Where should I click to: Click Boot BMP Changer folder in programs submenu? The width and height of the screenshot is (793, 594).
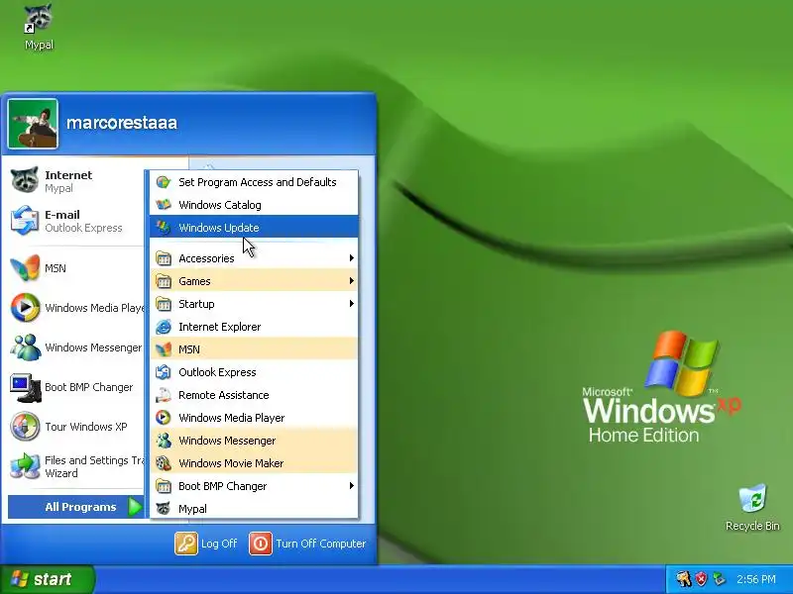coord(254,485)
